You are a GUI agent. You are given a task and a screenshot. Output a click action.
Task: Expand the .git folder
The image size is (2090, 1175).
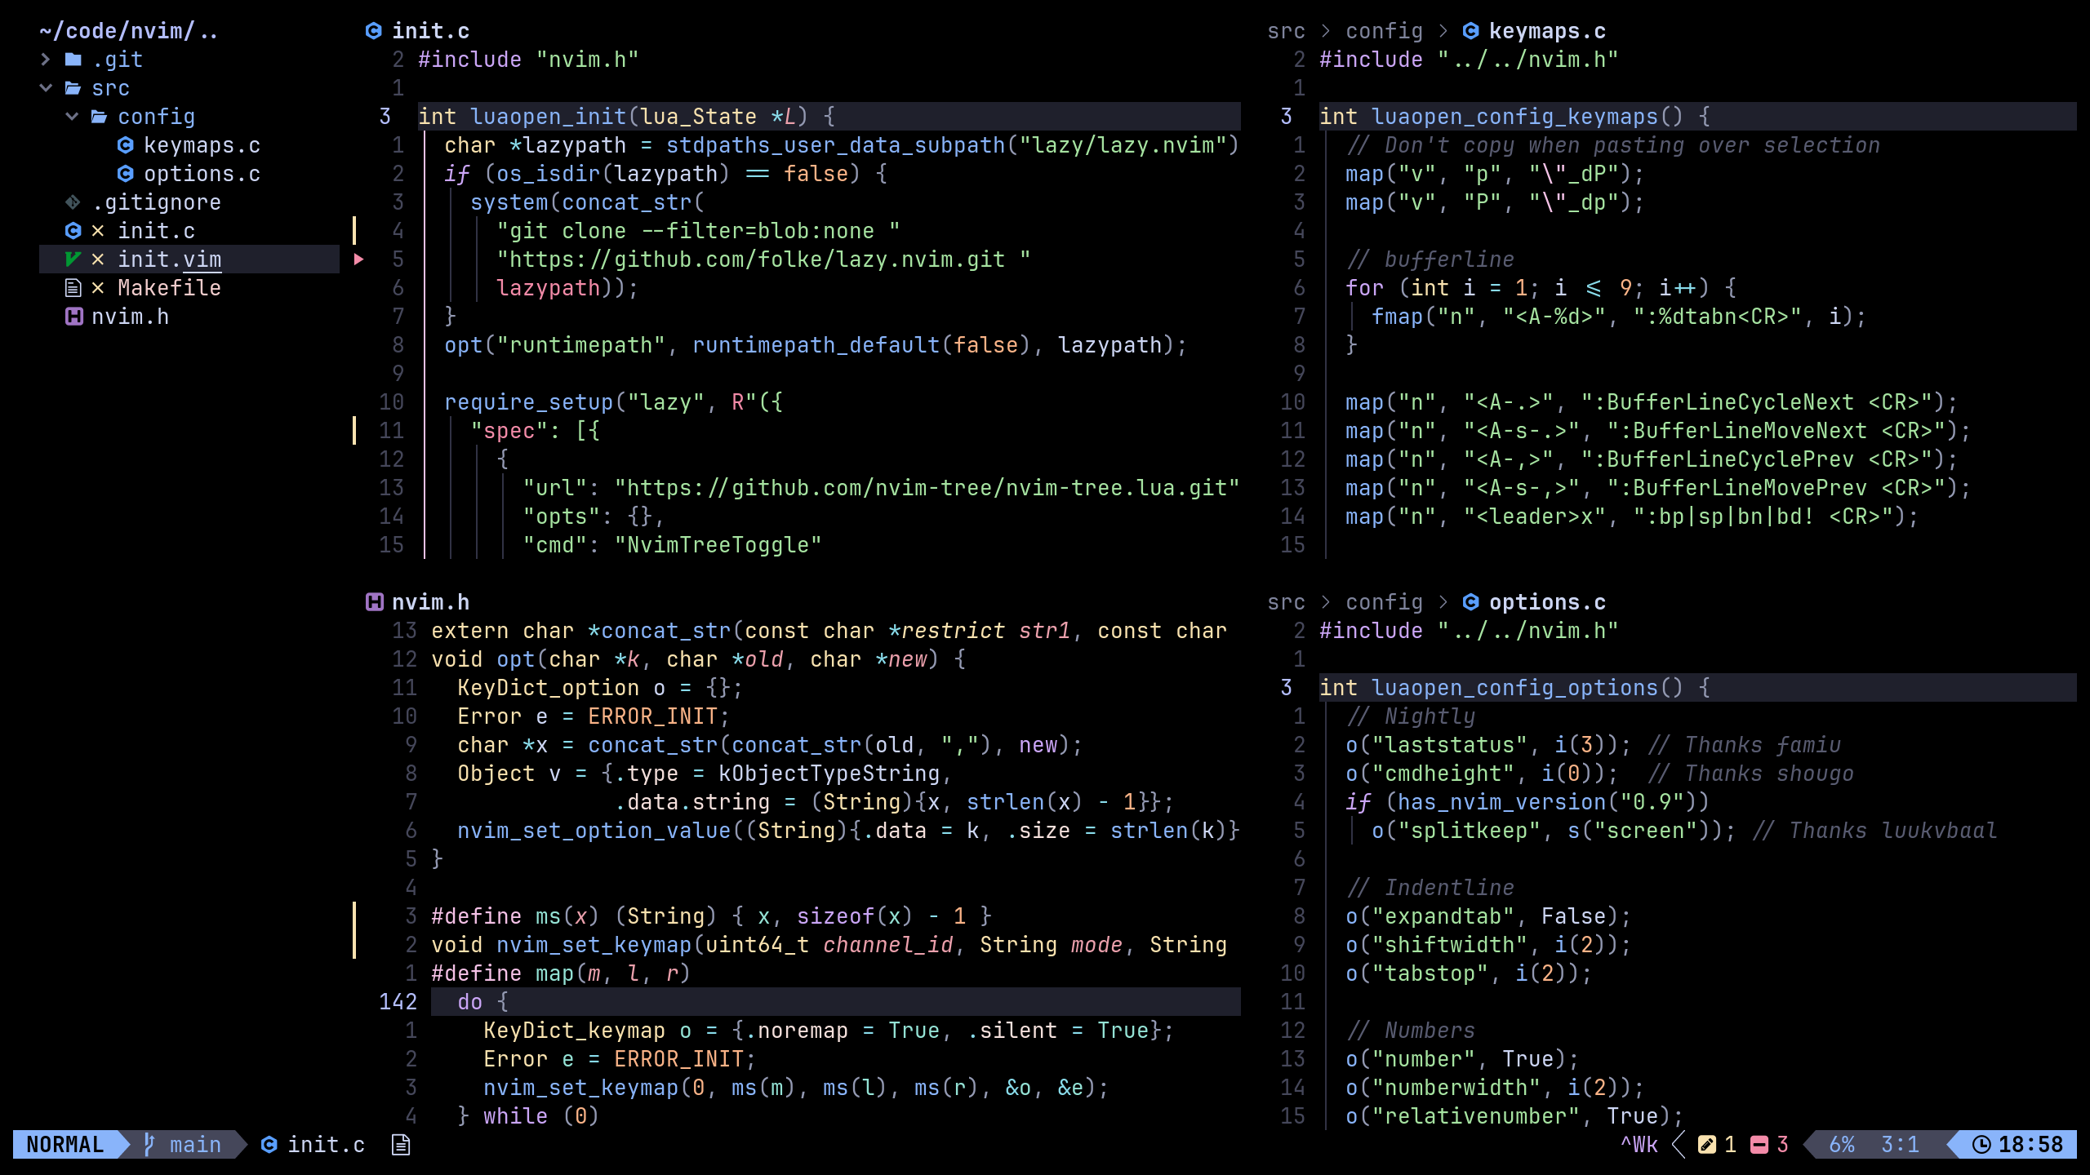(x=46, y=60)
